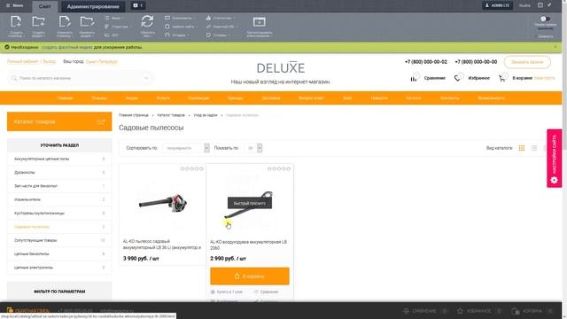567x319 pixels.
Task: Open the Структура toolbar item
Action: (117, 27)
